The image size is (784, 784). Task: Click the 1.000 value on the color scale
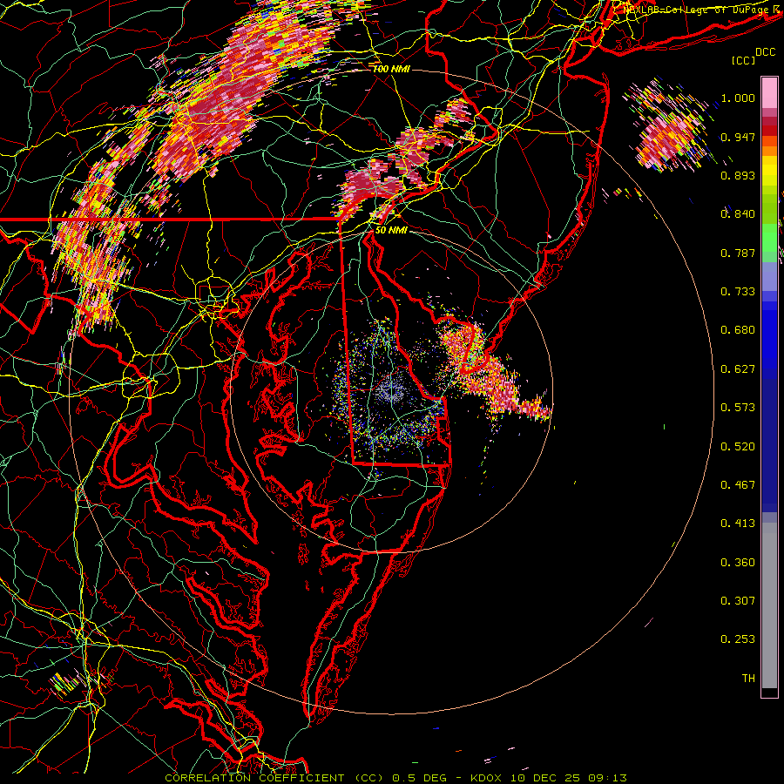[738, 98]
